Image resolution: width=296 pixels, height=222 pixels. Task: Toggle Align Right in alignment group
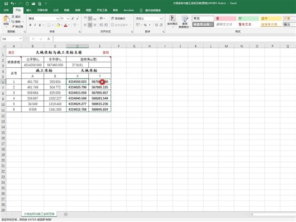tap(95, 25)
